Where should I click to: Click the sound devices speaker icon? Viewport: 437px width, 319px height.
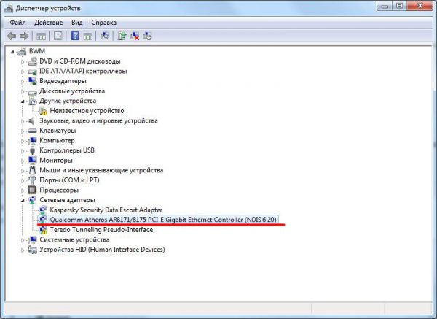(x=32, y=120)
